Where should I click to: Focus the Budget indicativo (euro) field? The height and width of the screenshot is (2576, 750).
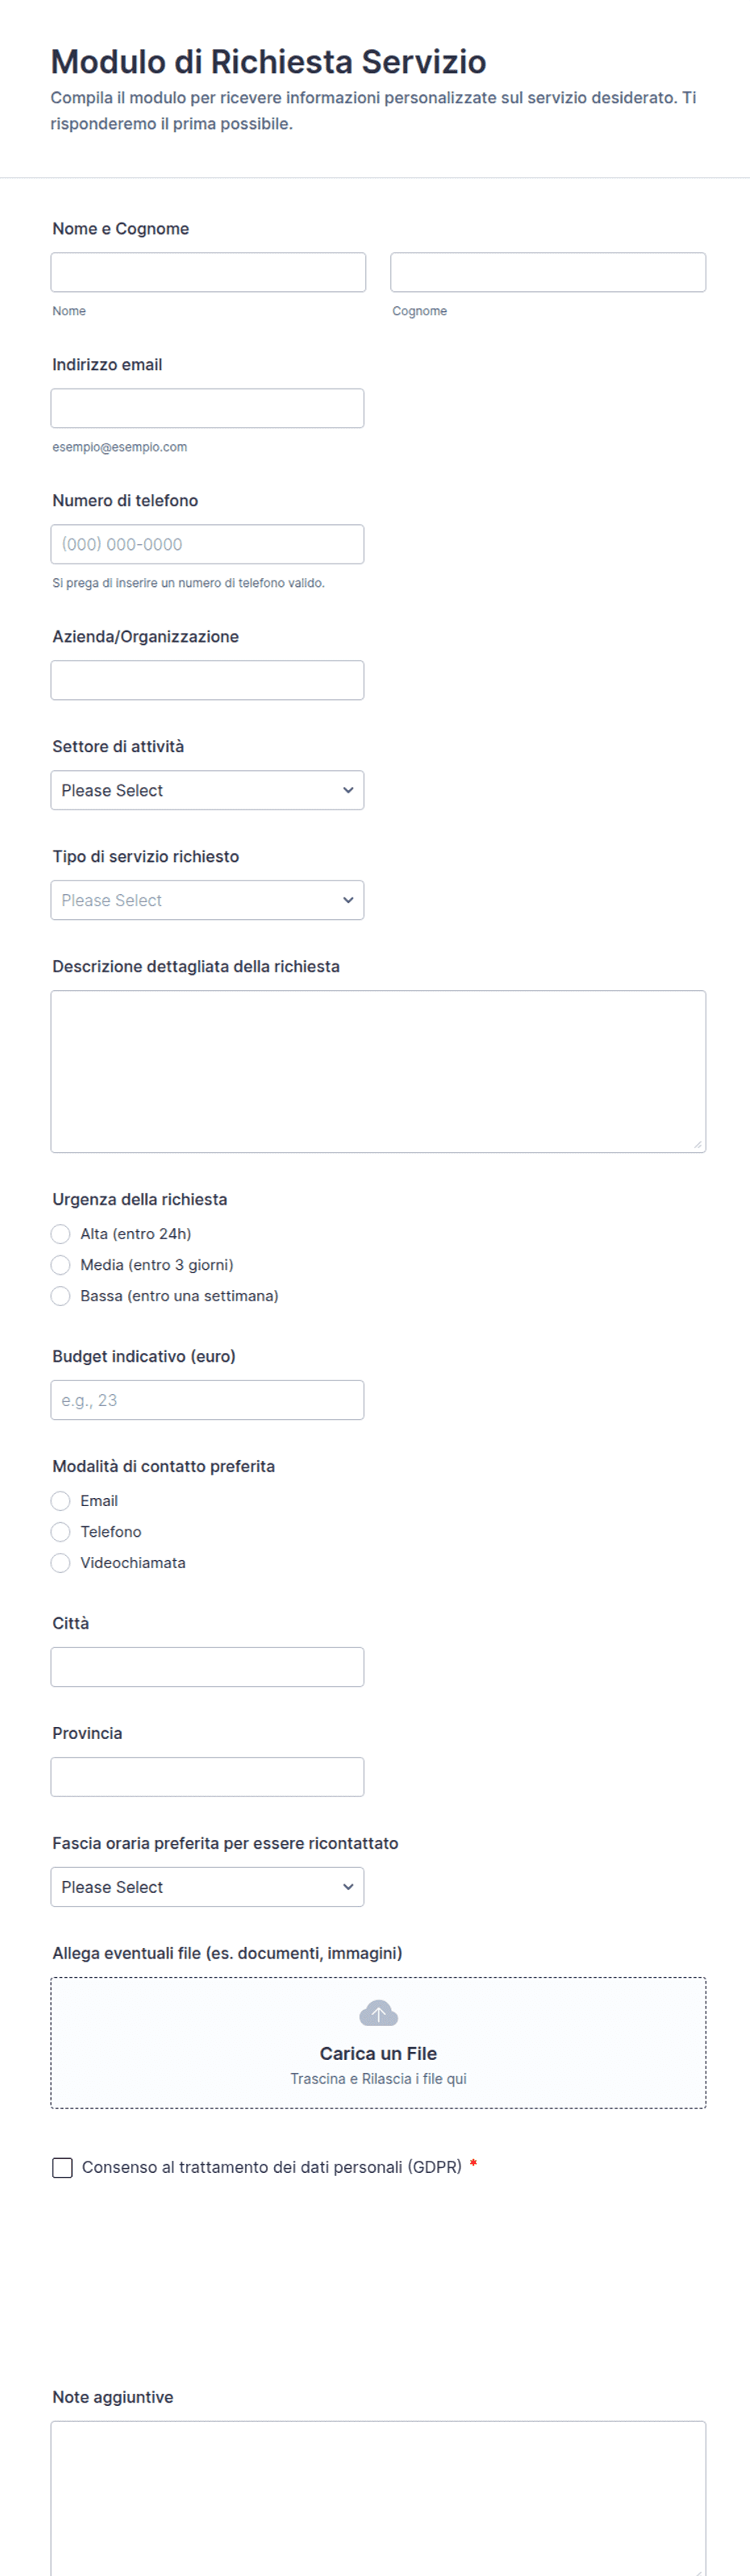[207, 1400]
